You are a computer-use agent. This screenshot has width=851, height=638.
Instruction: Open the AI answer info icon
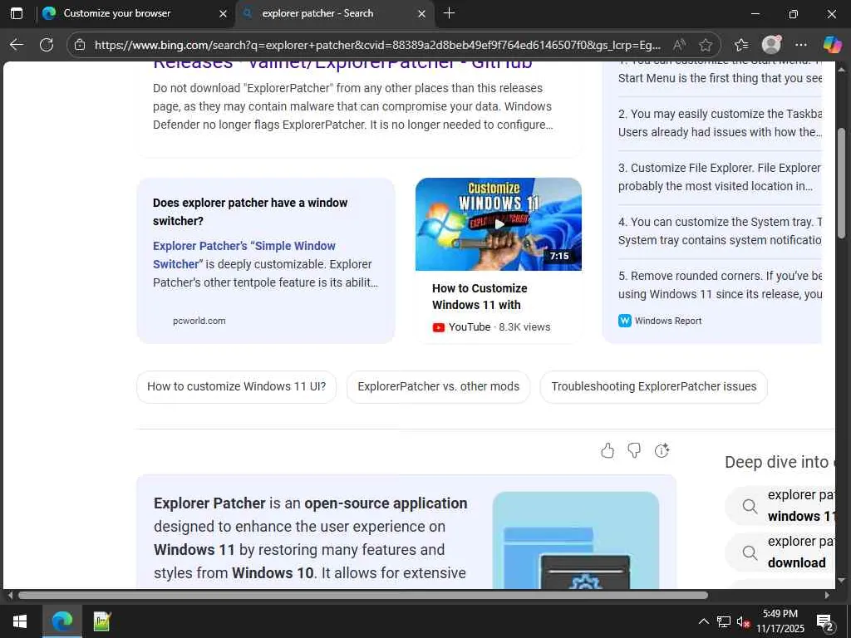(x=662, y=450)
